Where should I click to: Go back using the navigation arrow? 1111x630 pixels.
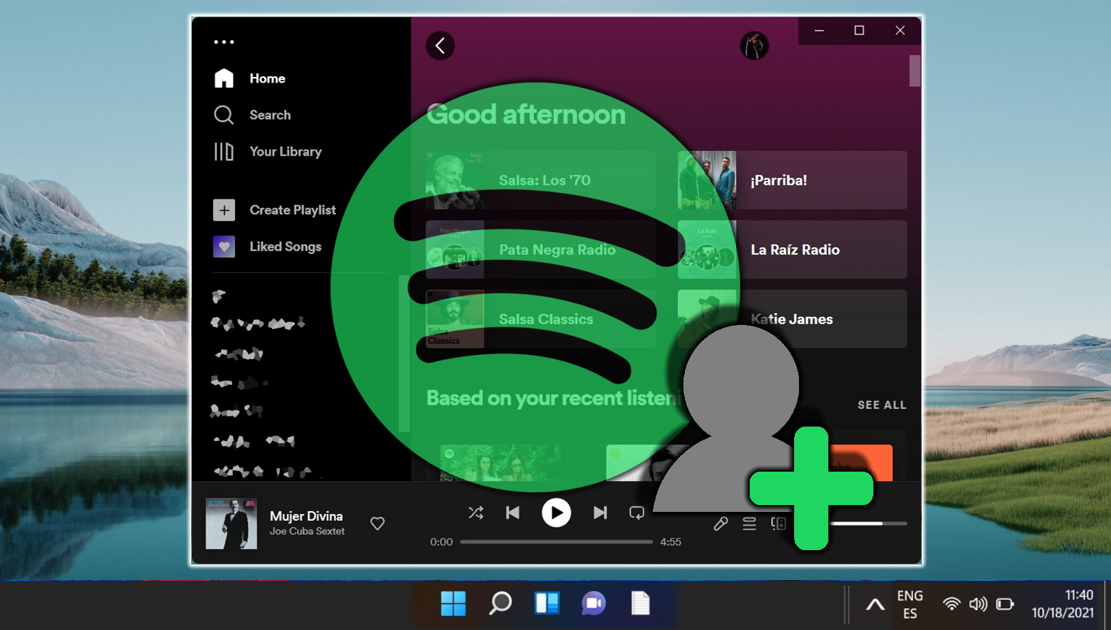click(440, 45)
